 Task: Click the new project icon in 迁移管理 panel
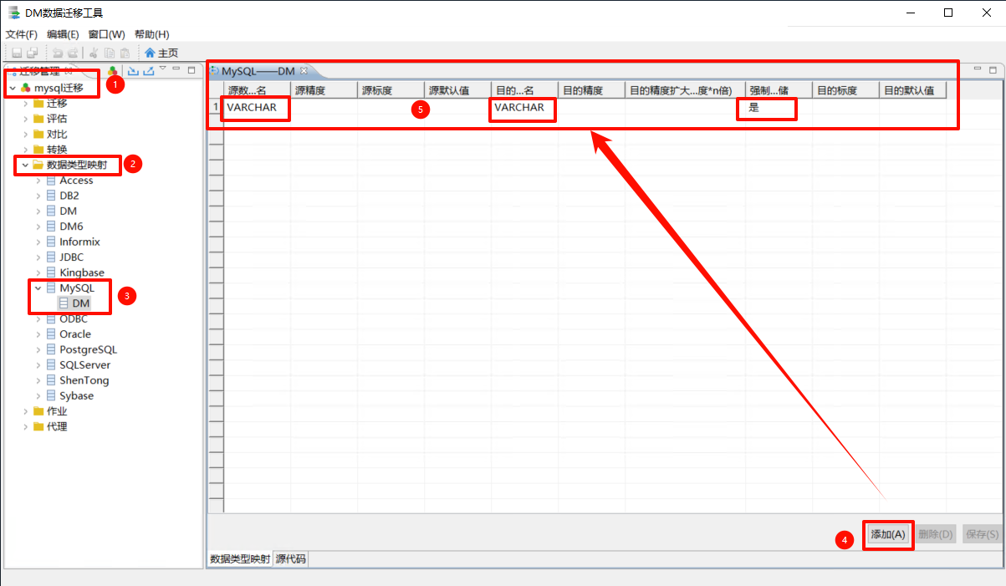click(x=113, y=71)
